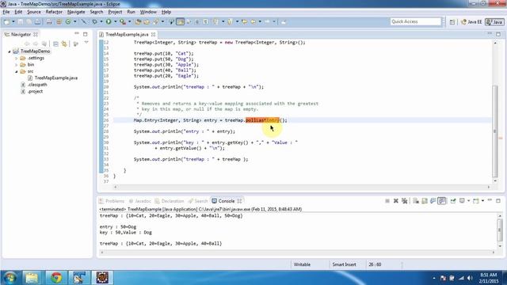Switch to the Java EE perspective
This screenshot has width=507, height=285.
pos(471,21)
